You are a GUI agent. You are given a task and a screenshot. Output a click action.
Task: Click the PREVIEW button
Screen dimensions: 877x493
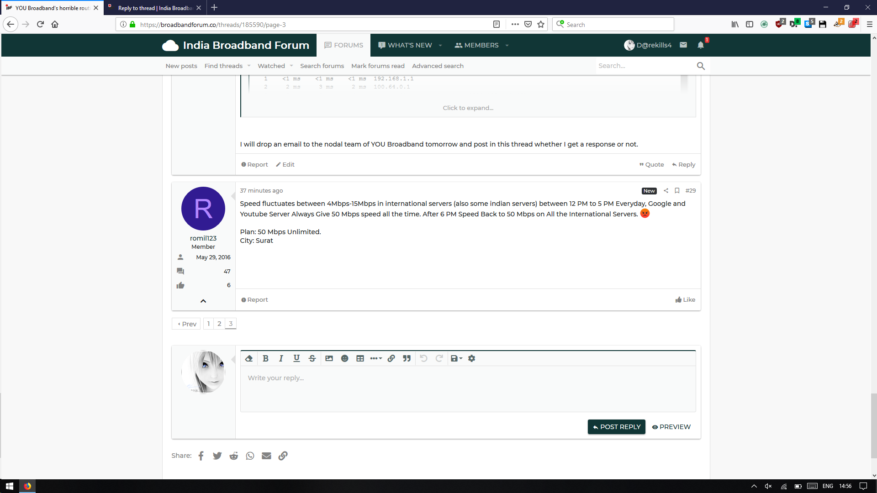pos(671,427)
